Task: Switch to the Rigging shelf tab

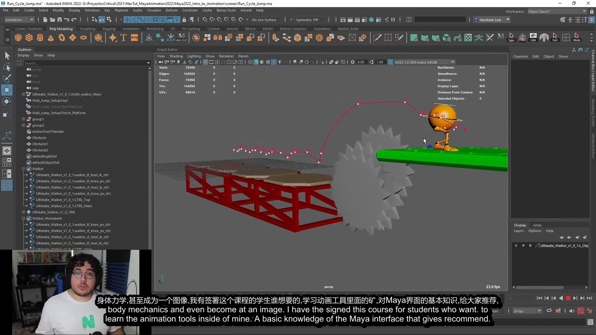Action: coord(109,29)
